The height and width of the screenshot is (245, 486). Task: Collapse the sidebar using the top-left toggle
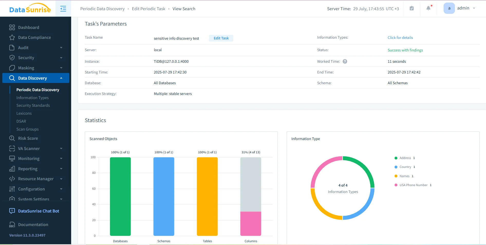tap(63, 8)
